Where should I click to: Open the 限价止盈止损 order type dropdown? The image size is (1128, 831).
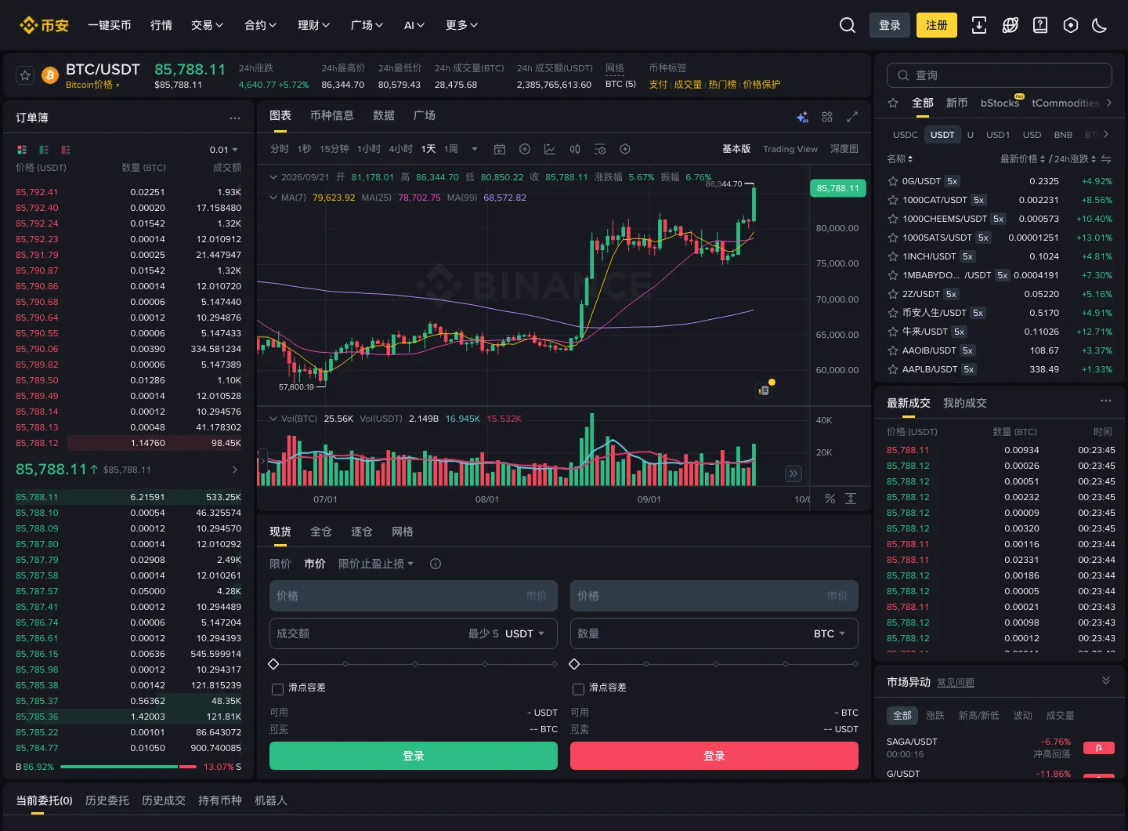tap(376, 564)
